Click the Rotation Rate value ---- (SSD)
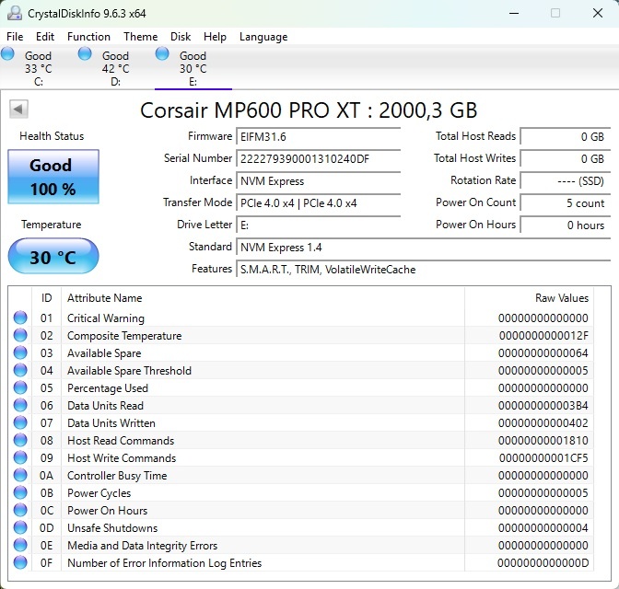 pyautogui.click(x=566, y=181)
